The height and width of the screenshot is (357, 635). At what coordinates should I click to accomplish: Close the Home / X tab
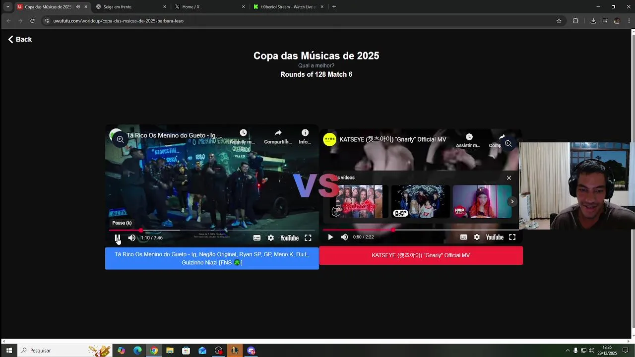tap(243, 7)
